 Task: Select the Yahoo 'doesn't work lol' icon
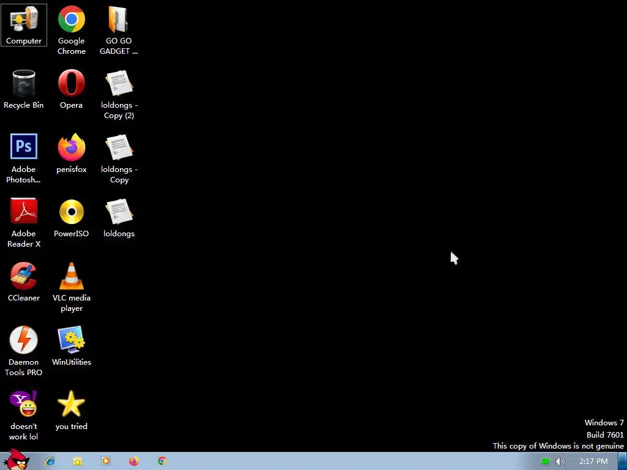point(24,416)
